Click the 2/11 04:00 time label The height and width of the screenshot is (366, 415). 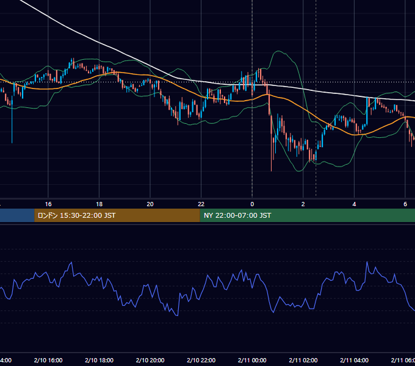coord(354,360)
